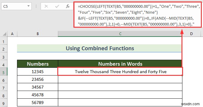Select cell containing 45678
203x107 pixels.
coord(38,95)
